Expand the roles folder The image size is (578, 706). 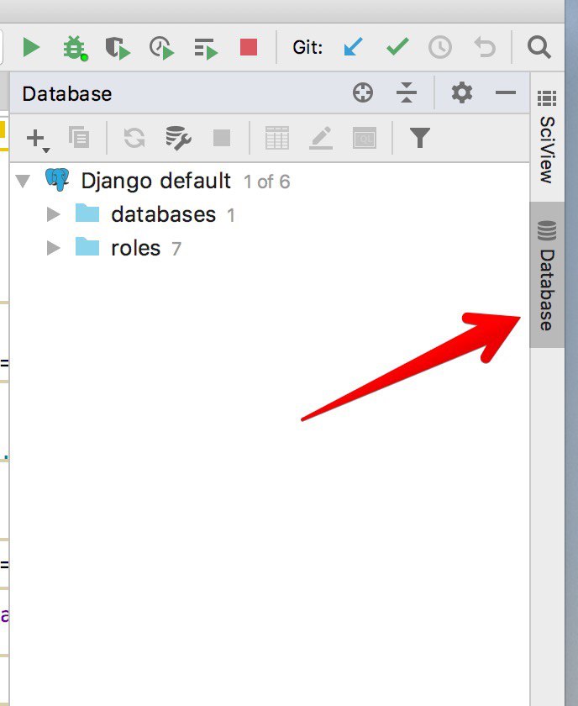coord(53,248)
